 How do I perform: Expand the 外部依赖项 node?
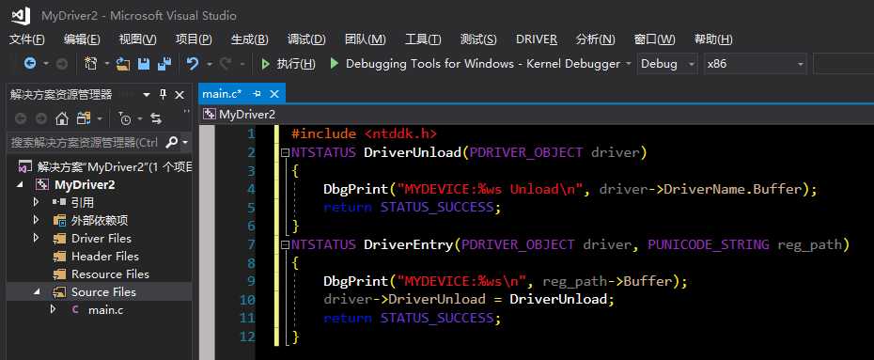[x=37, y=220]
